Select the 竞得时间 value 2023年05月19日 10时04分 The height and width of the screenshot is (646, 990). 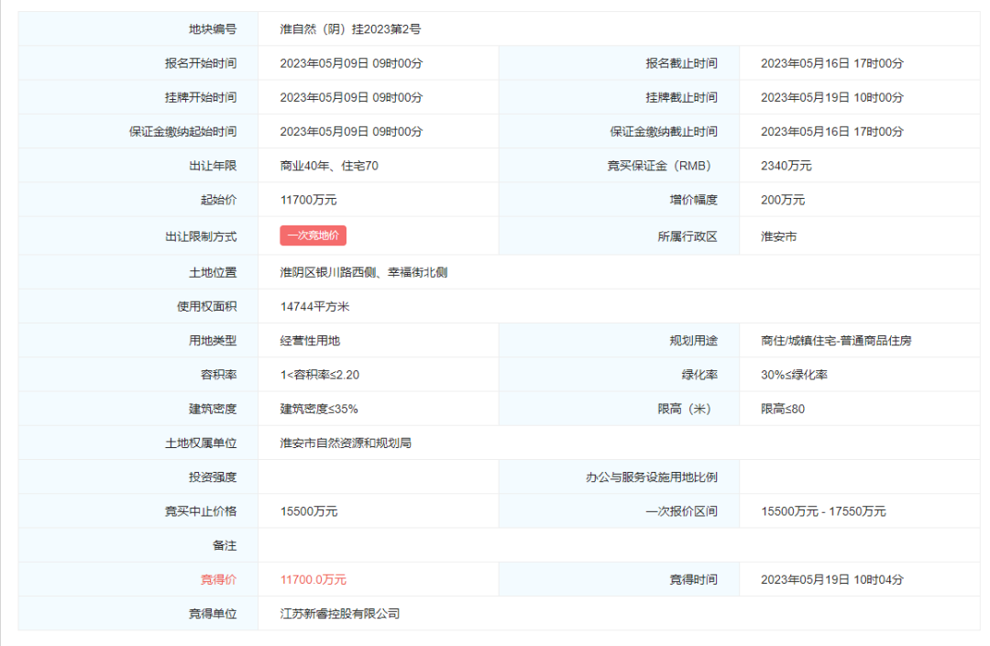[831, 579]
